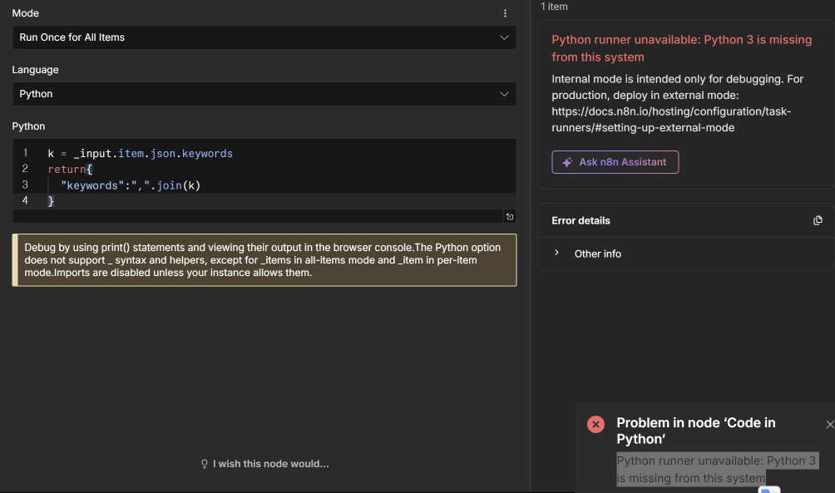
Task: Click the 'Problem in node ‘Code in Python’' title
Action: coord(696,431)
